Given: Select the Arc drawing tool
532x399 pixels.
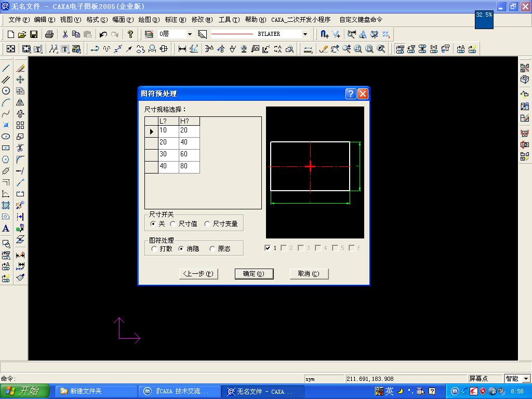Looking at the screenshot, I should click(x=6, y=102).
